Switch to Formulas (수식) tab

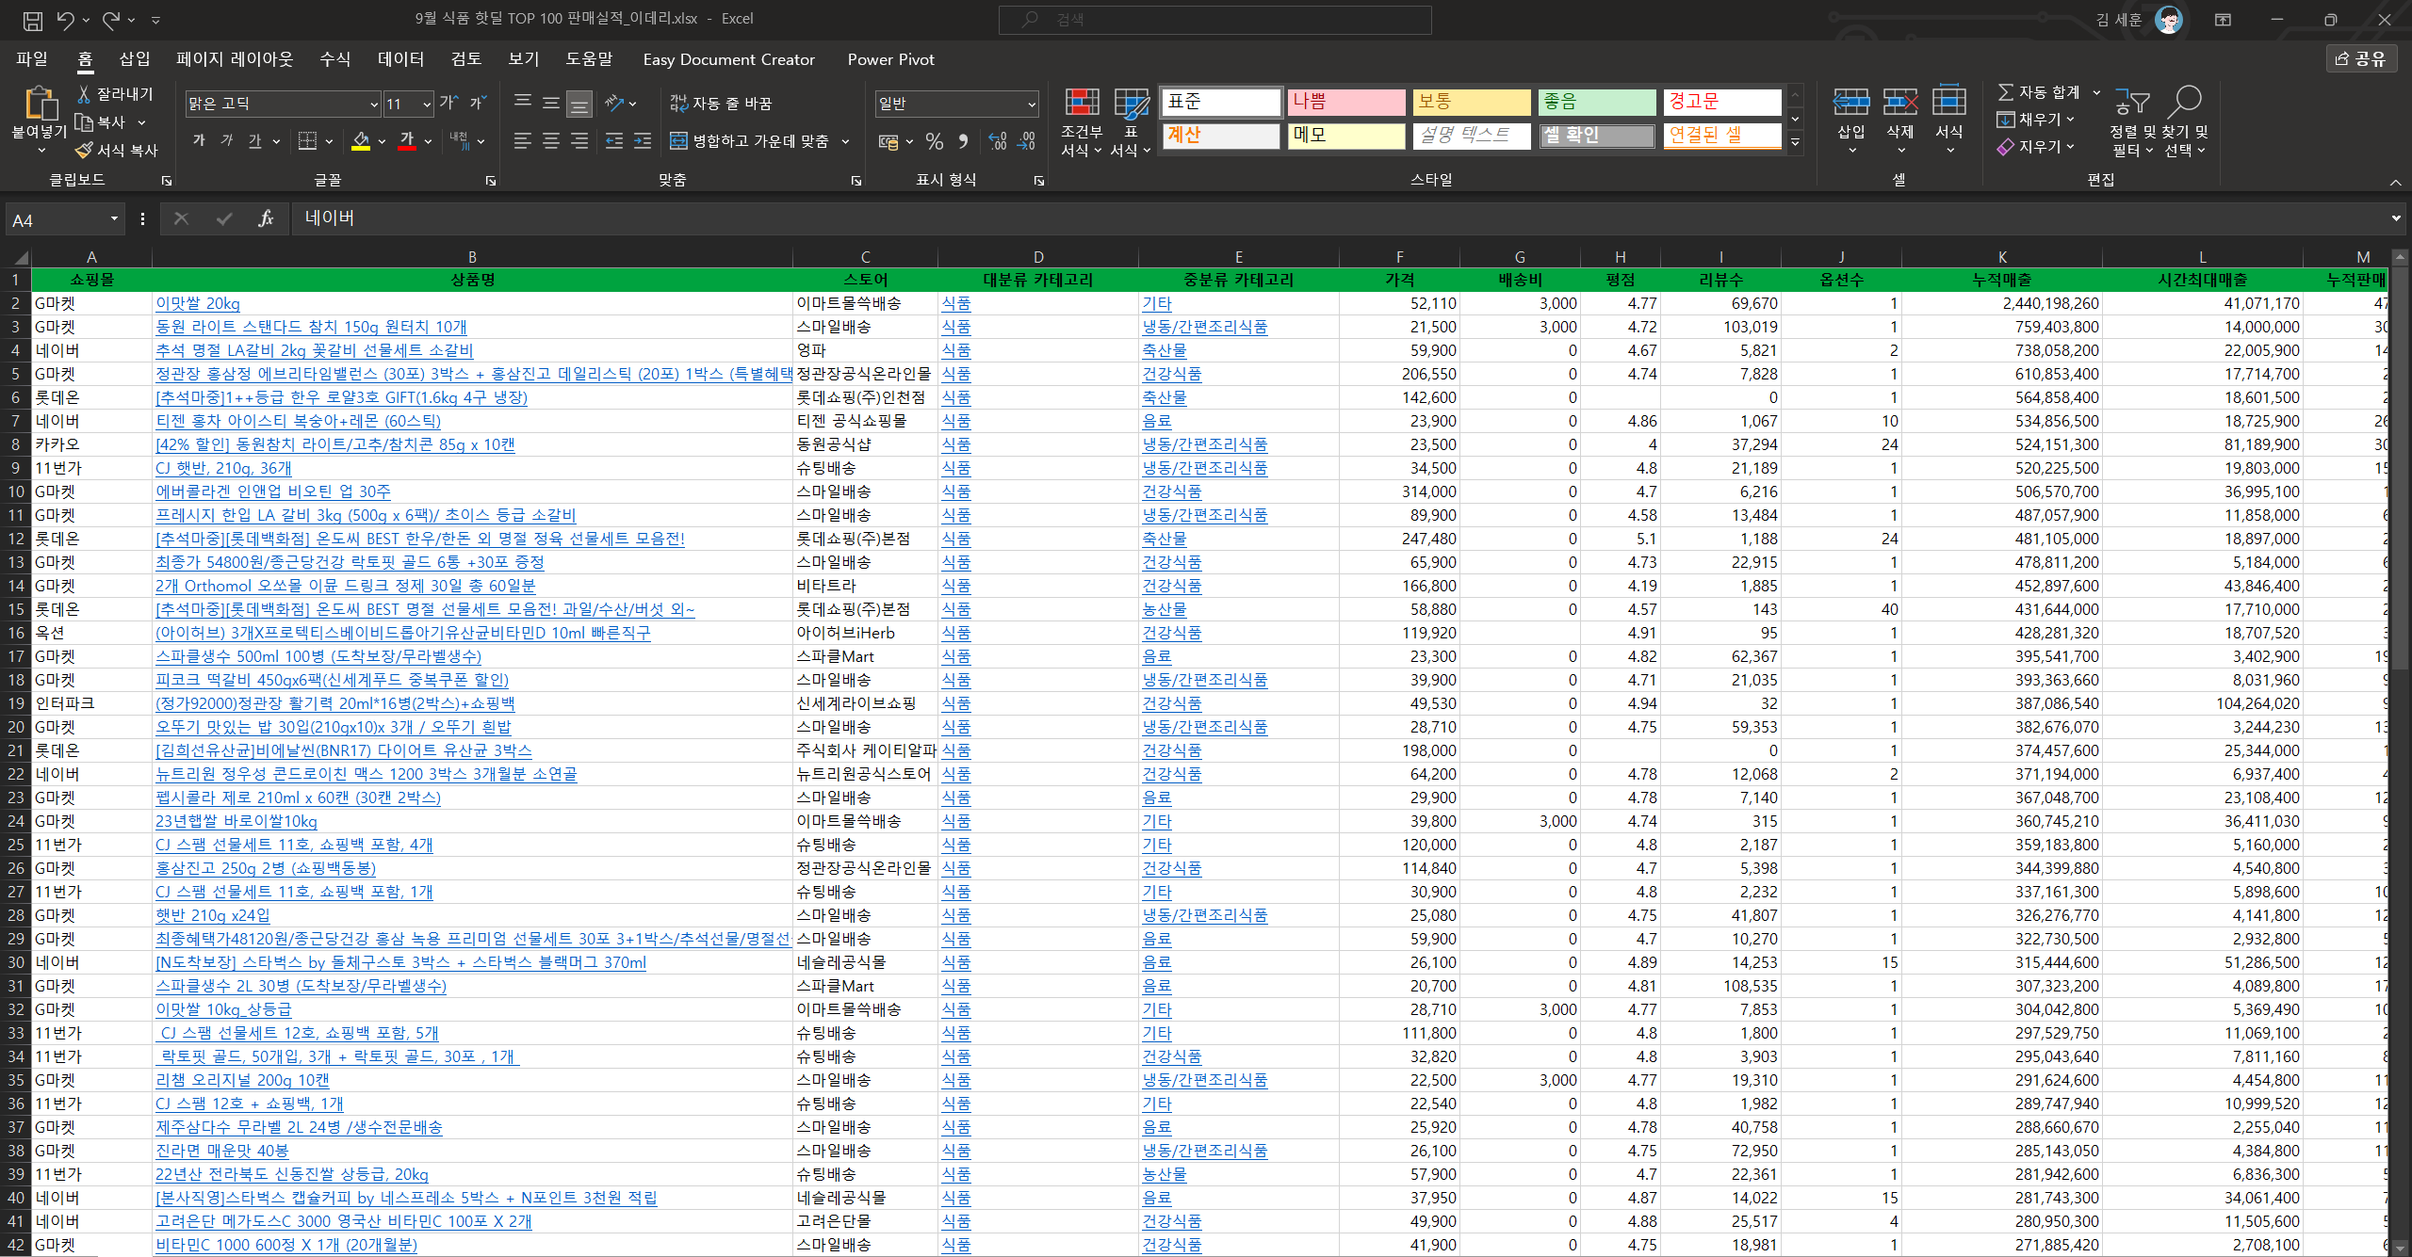[x=334, y=59]
